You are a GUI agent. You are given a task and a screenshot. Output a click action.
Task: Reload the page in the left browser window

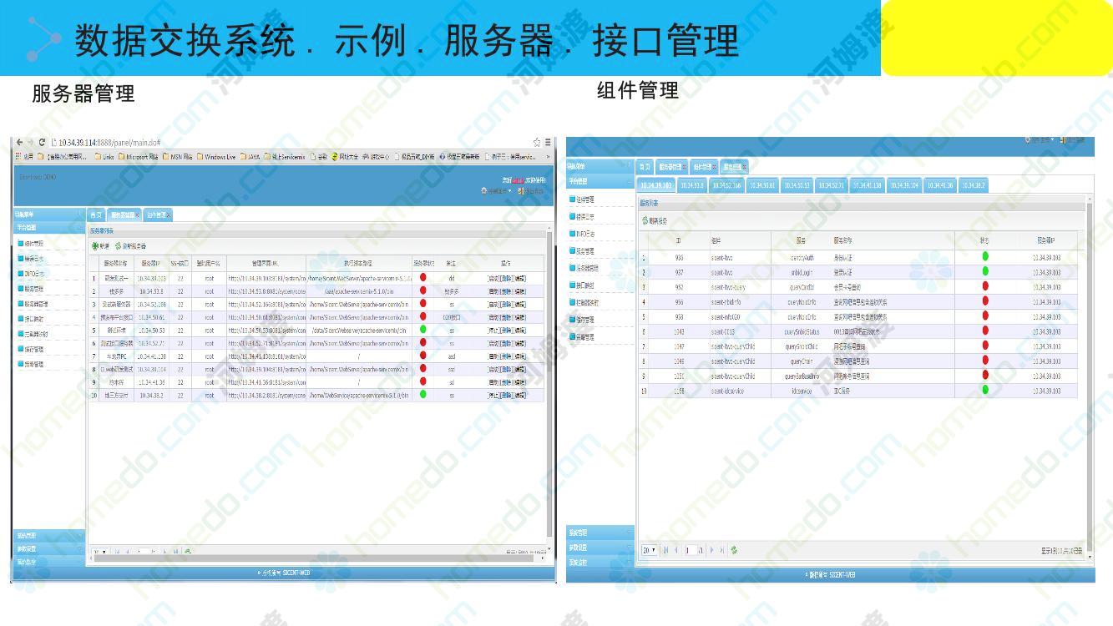[43, 143]
